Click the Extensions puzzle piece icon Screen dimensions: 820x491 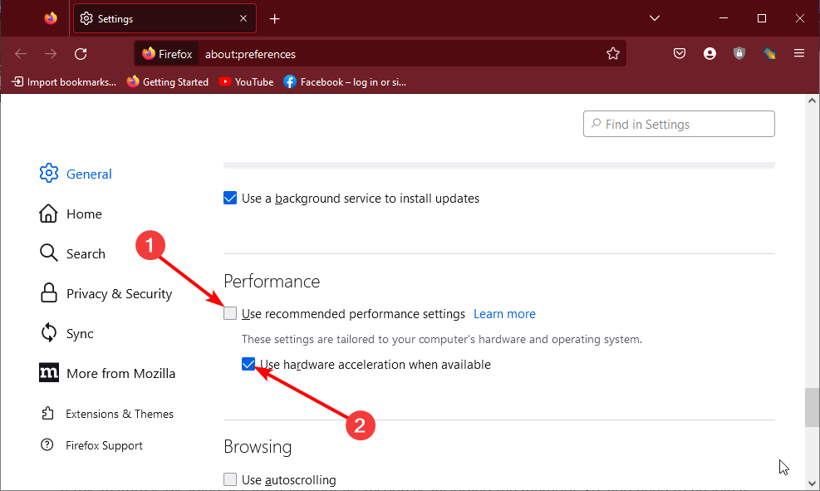click(47, 414)
